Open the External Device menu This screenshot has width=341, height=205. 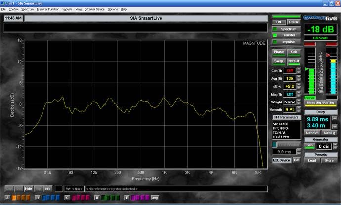pyautogui.click(x=94, y=9)
